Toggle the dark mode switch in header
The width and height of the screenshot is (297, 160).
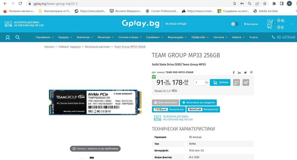tap(235, 24)
